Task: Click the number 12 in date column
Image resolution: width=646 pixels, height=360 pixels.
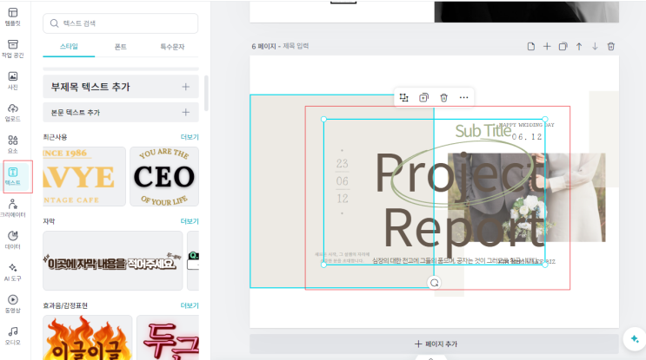Action: point(342,199)
